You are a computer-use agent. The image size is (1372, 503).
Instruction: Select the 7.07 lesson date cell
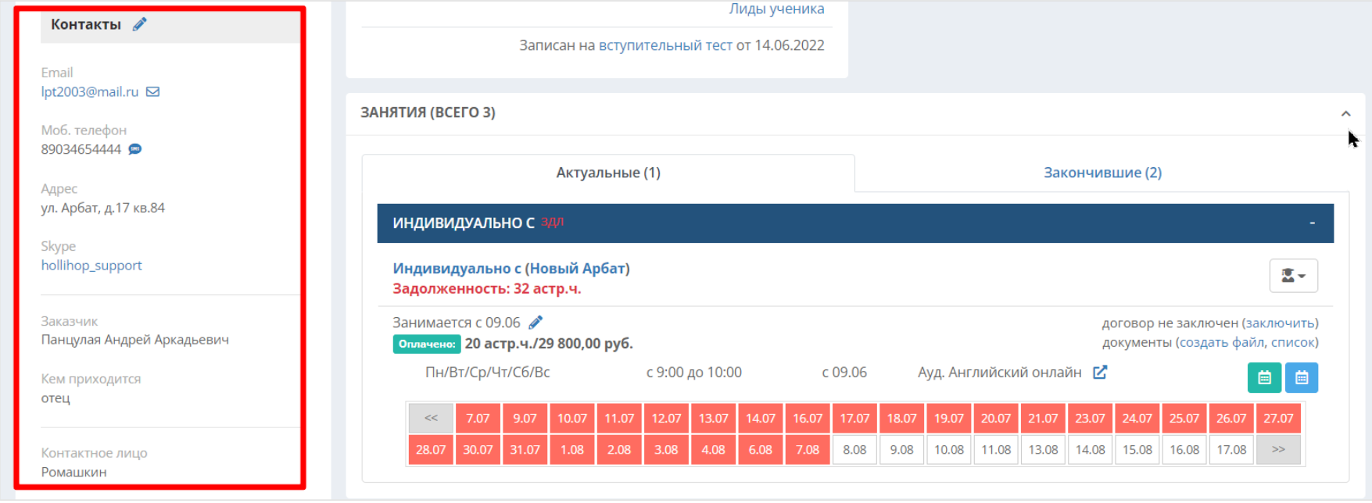coord(478,418)
